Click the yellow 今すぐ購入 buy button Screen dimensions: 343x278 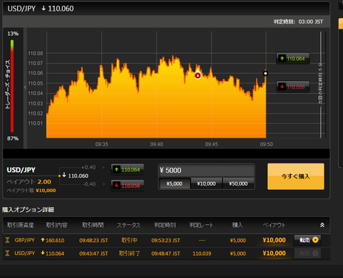pos(296,176)
